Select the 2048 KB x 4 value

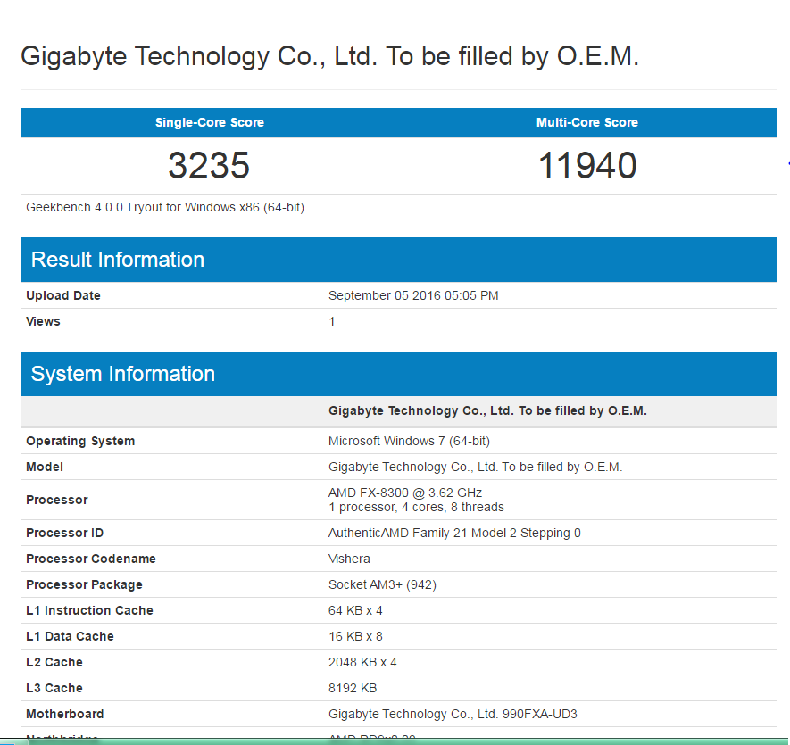click(362, 662)
